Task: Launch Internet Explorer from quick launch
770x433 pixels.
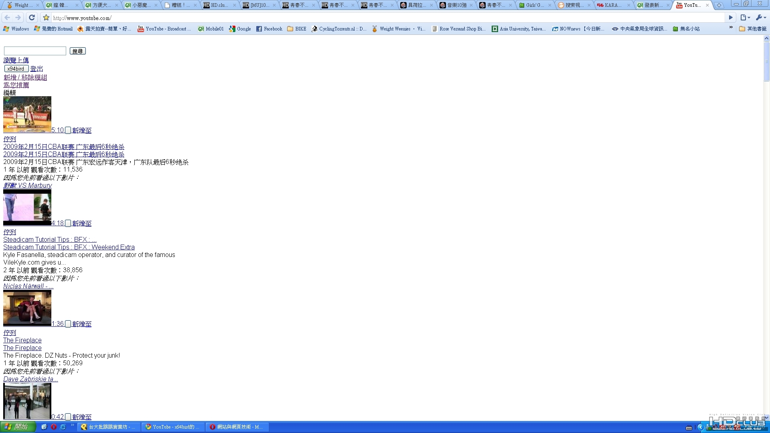Action: (x=63, y=427)
